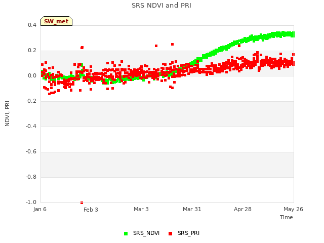
Task: Click the 0.2 y-axis tick label
Action: point(32,51)
